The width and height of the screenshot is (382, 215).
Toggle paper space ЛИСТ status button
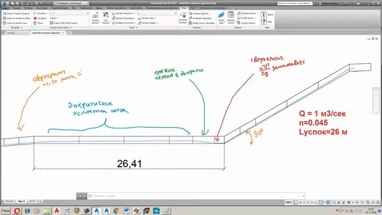(x=289, y=202)
